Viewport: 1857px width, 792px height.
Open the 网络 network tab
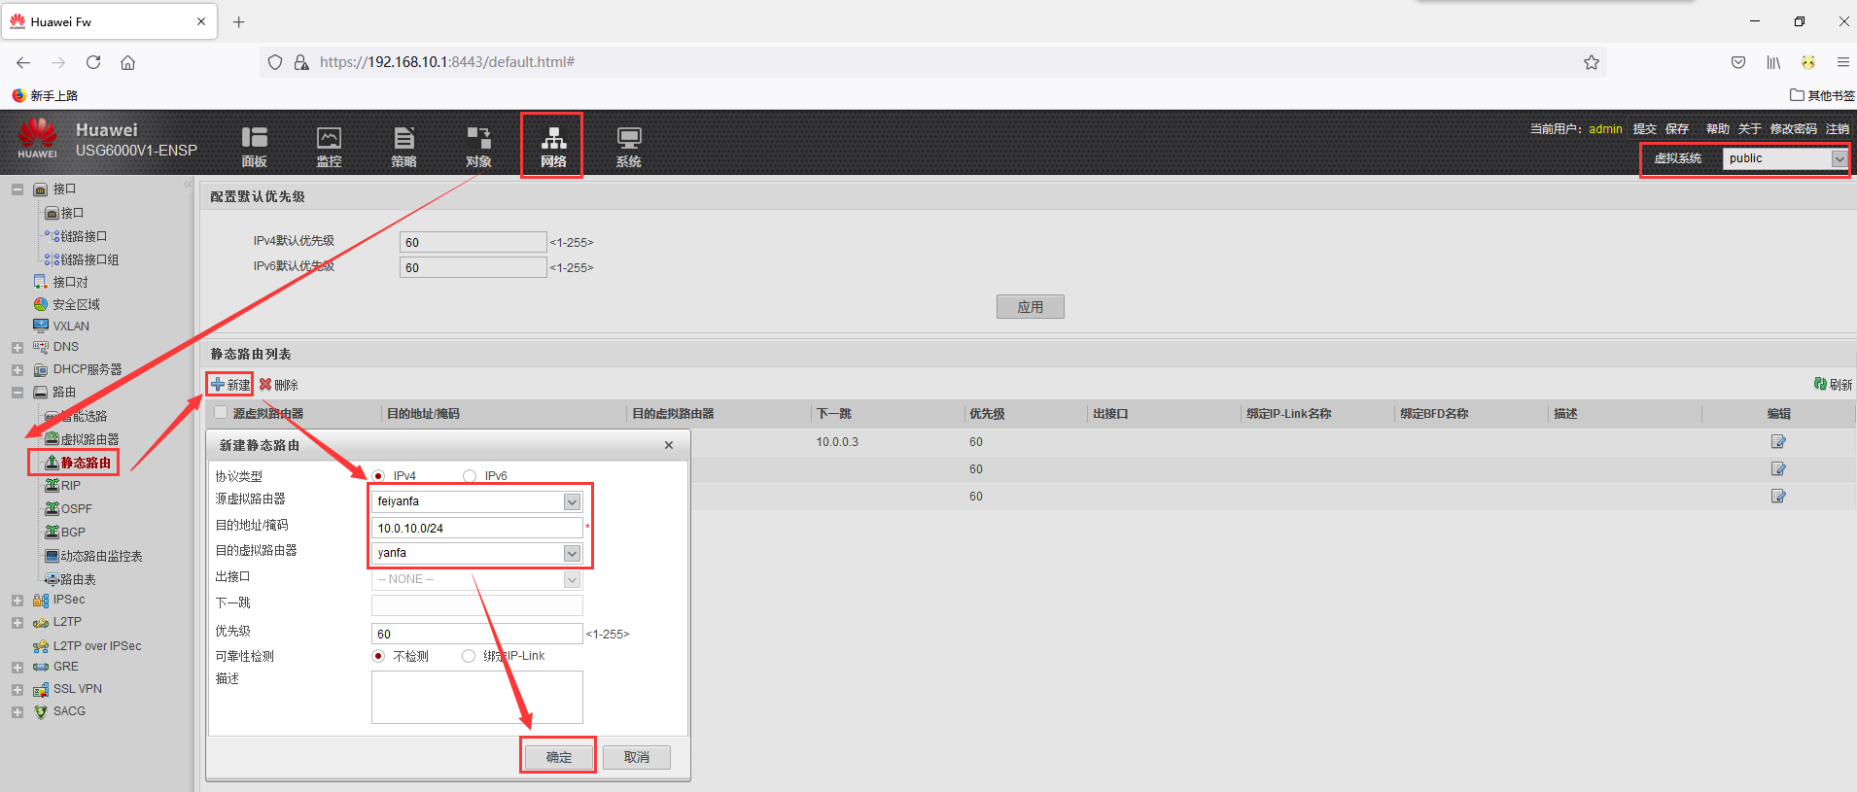coord(553,147)
